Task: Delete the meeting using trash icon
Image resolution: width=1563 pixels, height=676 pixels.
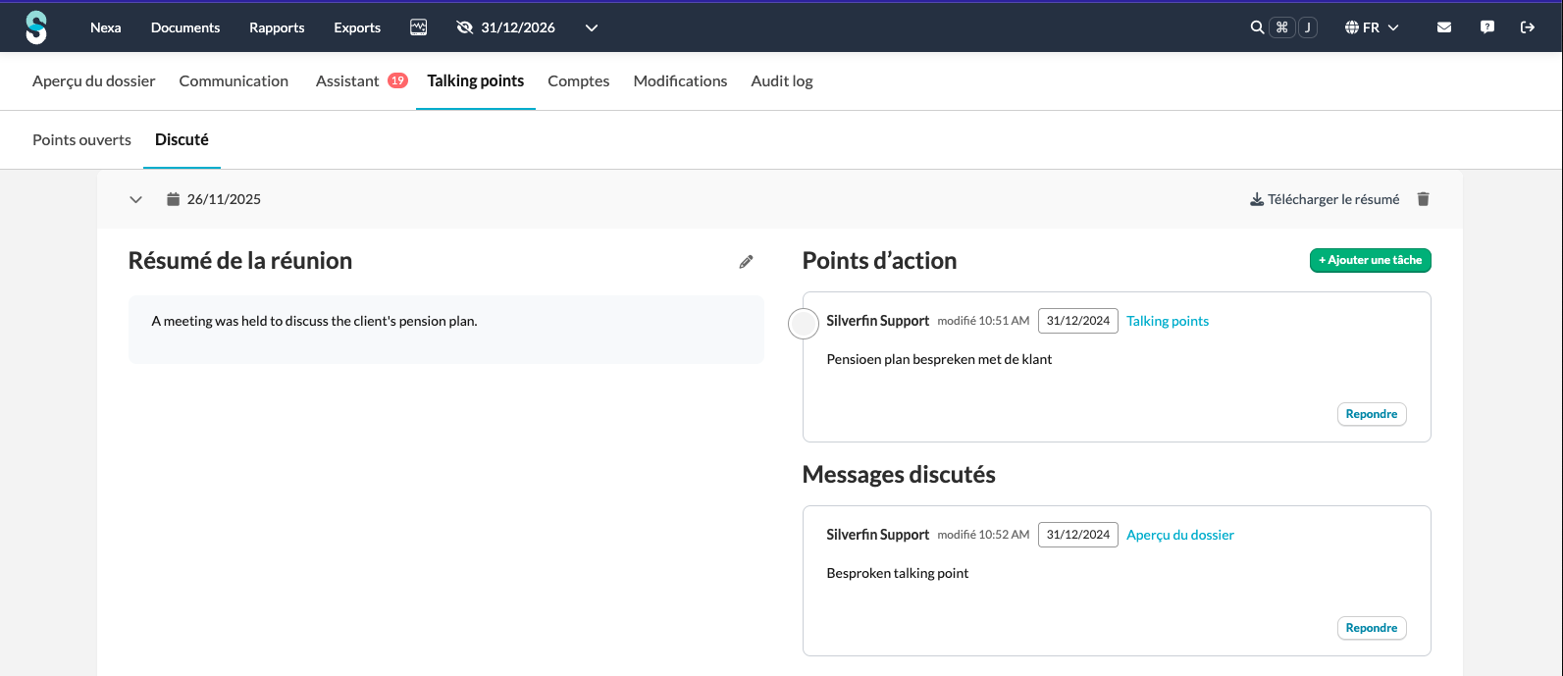Action: coord(1424,199)
